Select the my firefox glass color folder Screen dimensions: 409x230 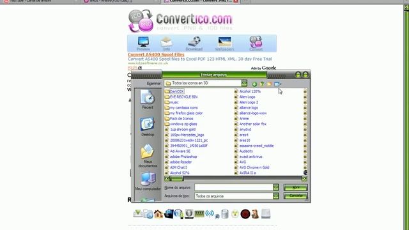click(x=183, y=113)
